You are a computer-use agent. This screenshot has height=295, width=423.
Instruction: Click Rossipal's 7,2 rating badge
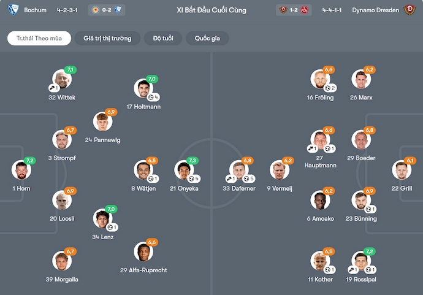pyautogui.click(x=369, y=251)
